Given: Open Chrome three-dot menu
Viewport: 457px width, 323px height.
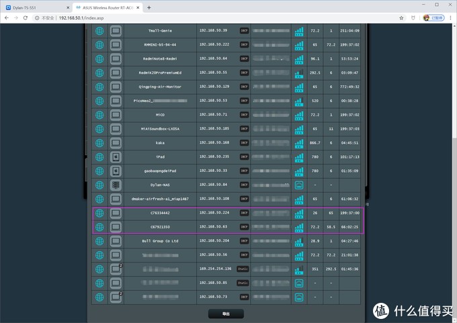Looking at the screenshot, I should pos(450,18).
